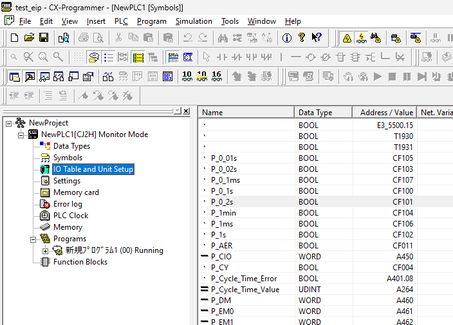The height and width of the screenshot is (325, 453).
Task: Sort by the Data Type column header
Action: click(324, 113)
